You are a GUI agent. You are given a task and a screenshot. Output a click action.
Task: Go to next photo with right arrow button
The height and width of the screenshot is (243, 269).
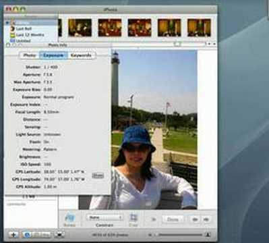pos(206,219)
